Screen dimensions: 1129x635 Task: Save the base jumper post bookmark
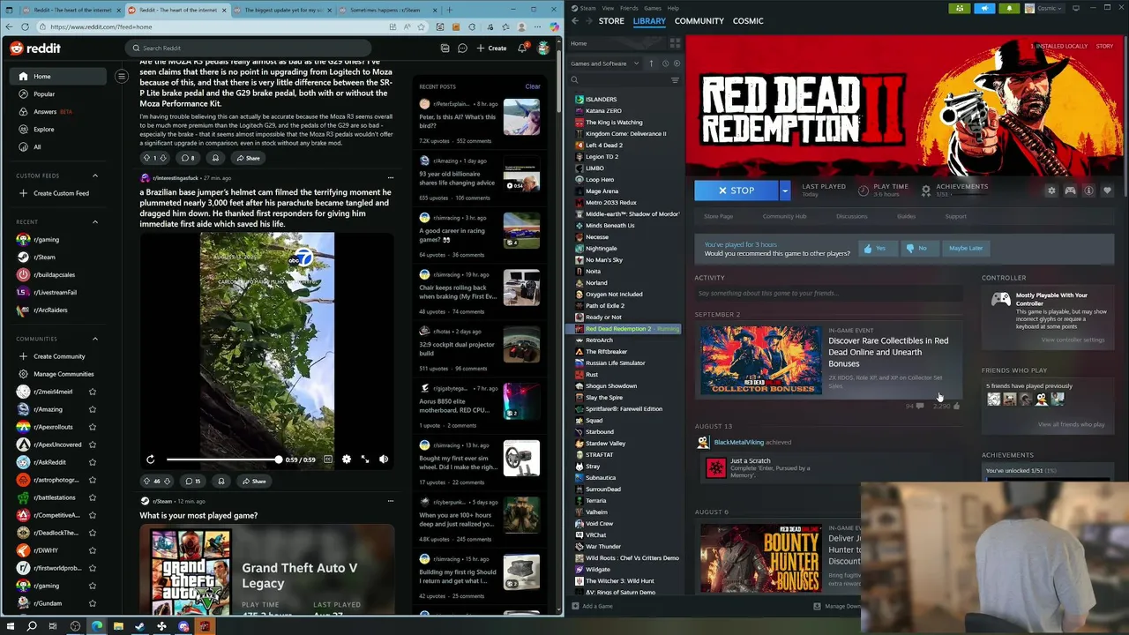pos(221,482)
